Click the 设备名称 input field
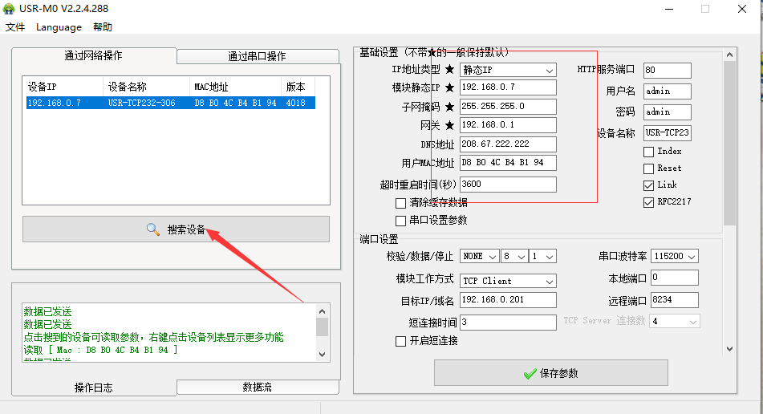 click(x=668, y=133)
